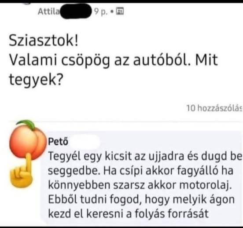Click the comment line mentioning fagyálló
243x228 pixels.
coord(140,171)
